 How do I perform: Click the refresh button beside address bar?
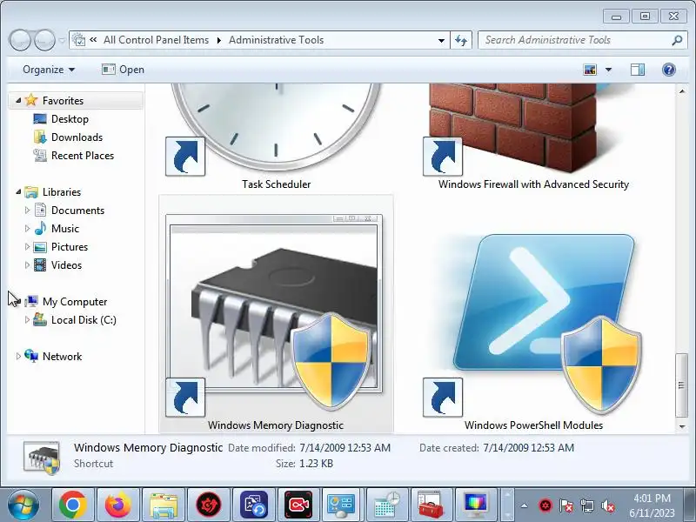(x=461, y=40)
